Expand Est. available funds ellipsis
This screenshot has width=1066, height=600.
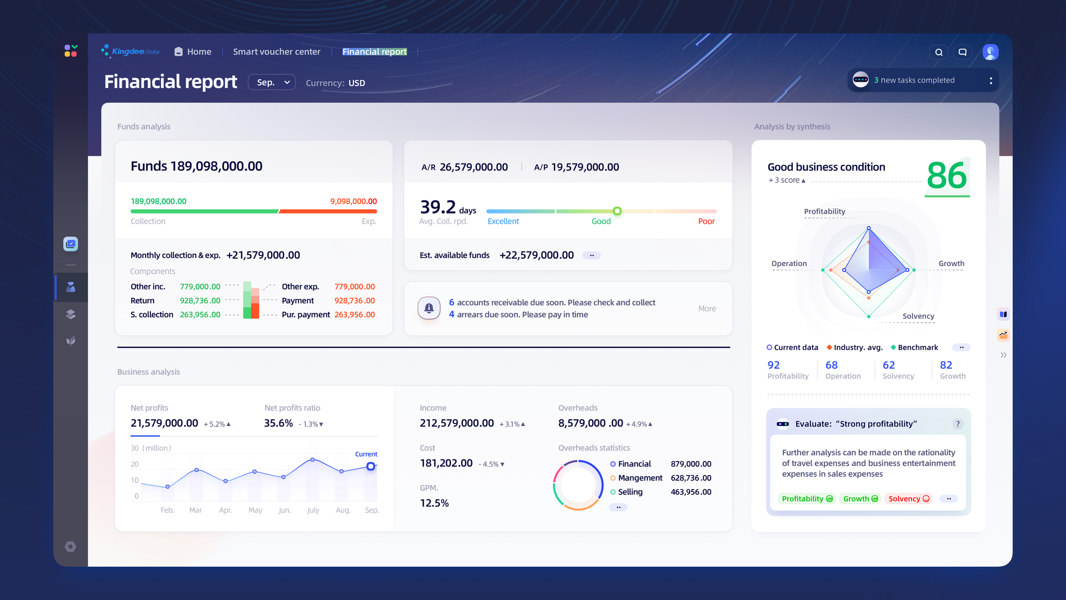pyautogui.click(x=592, y=255)
